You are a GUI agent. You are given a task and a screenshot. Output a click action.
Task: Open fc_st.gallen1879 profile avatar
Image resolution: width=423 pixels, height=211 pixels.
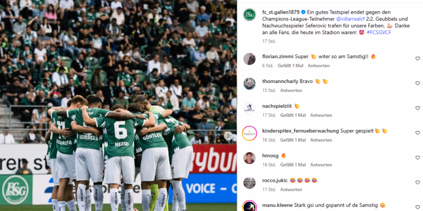pos(249,15)
